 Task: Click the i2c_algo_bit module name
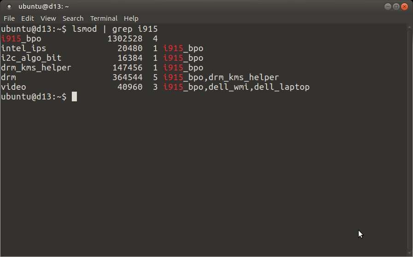[31, 58]
